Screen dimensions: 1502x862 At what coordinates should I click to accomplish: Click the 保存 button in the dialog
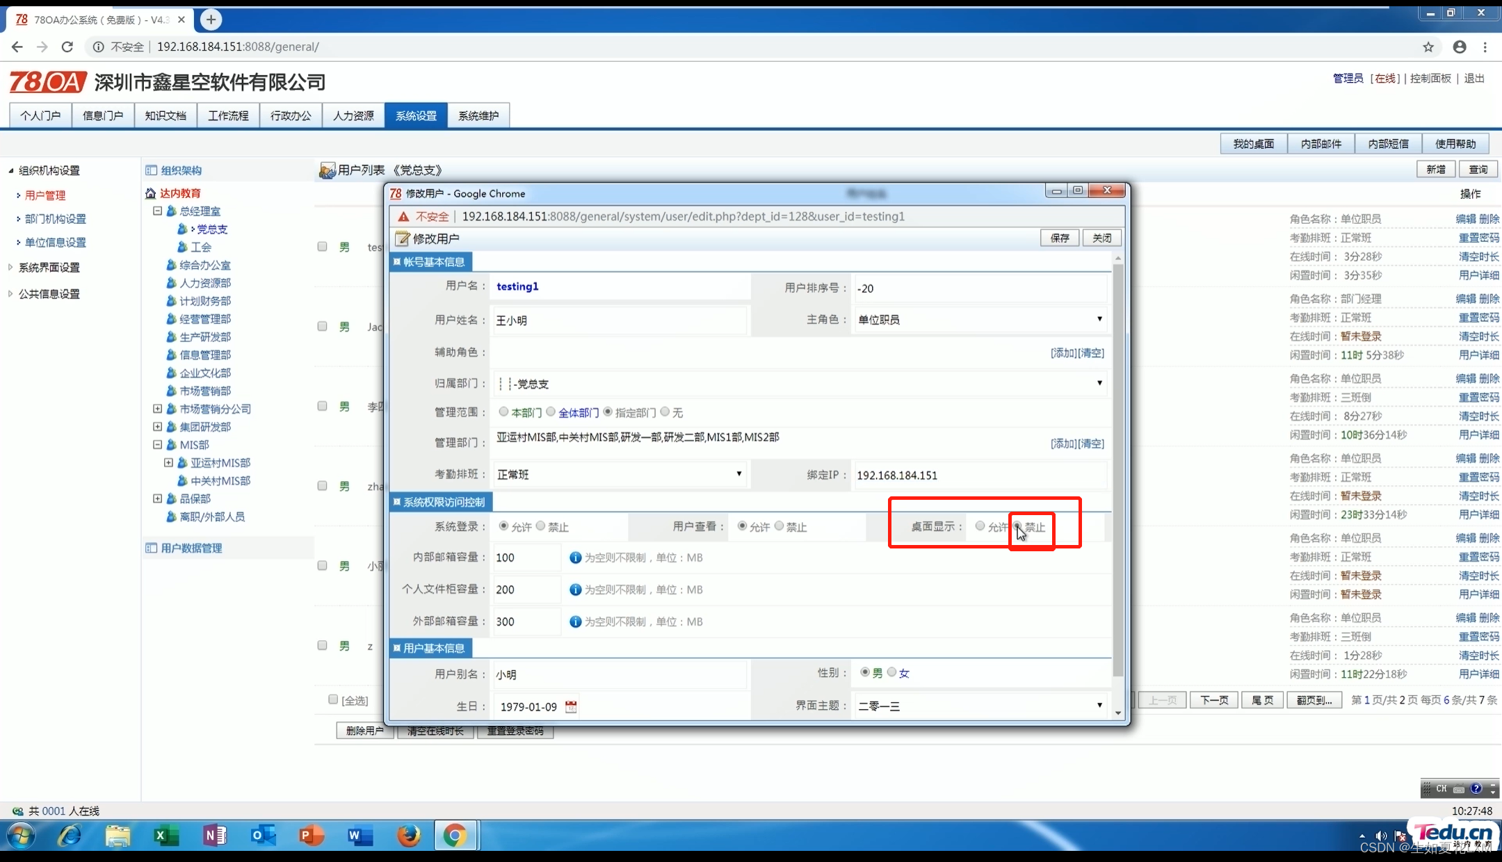coord(1060,238)
